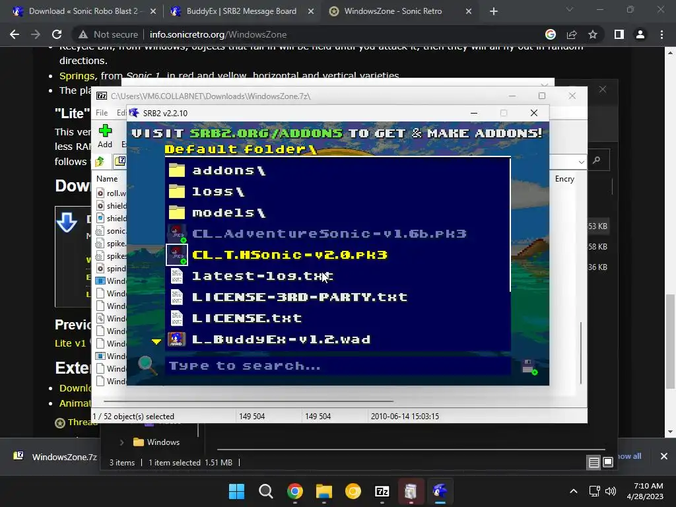The image size is (676, 507).
Task: Expand the Windows folder tree node
Action: (121, 442)
